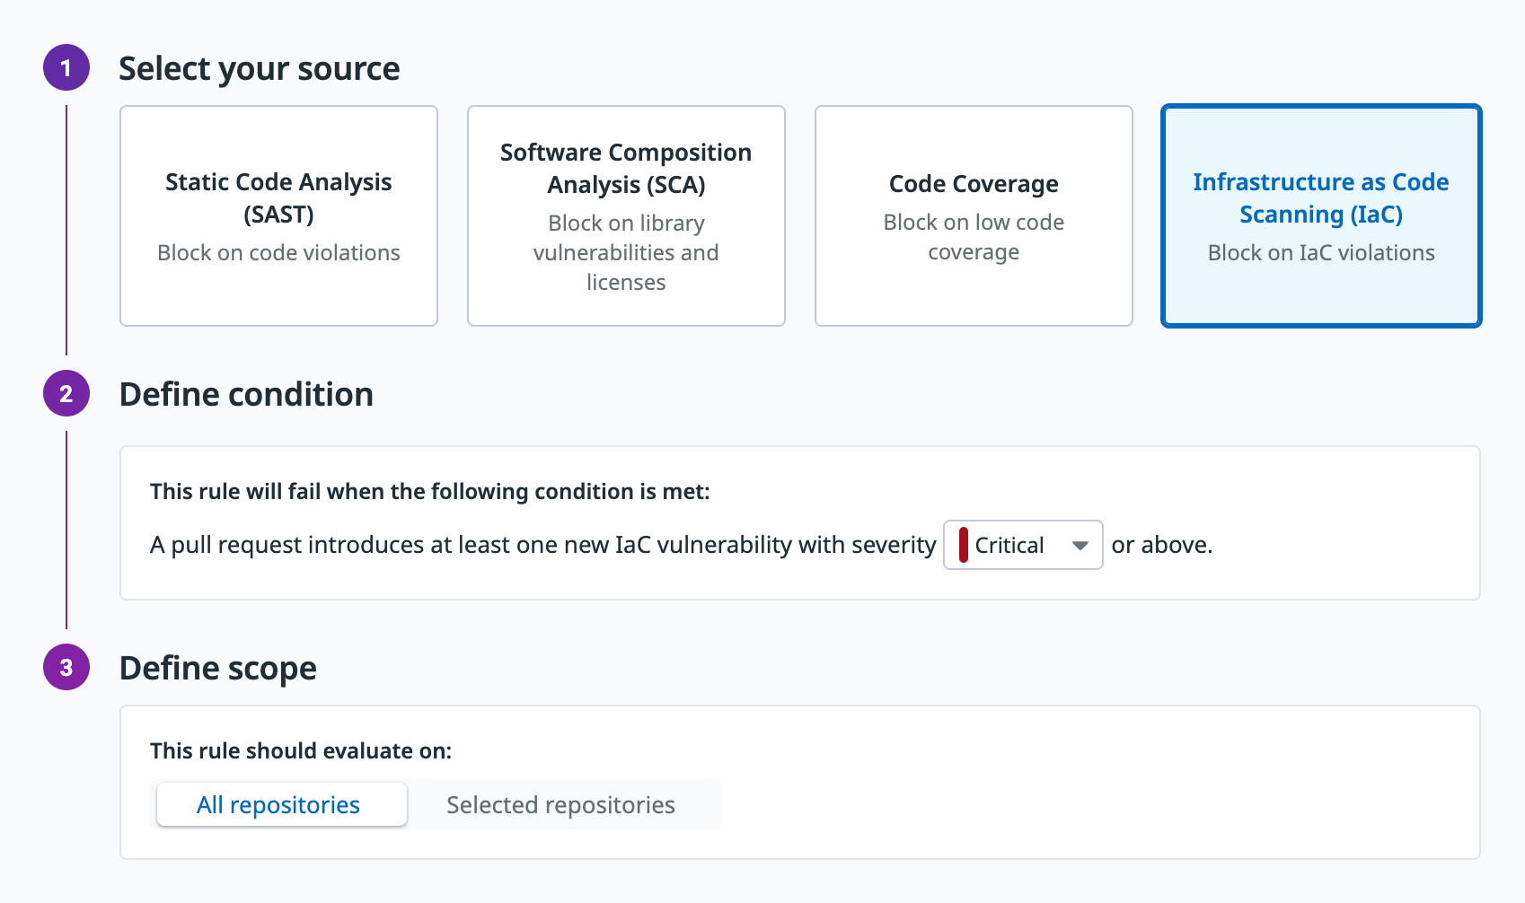Click 'Block on IaC violations' description text
1525x903 pixels.
coord(1320,253)
